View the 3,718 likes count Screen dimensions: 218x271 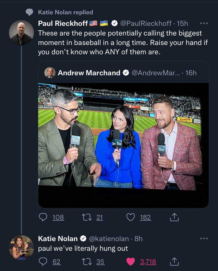tap(148, 262)
